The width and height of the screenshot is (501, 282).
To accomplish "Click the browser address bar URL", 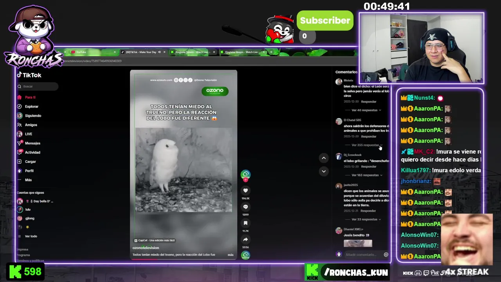I will pyautogui.click(x=92, y=61).
